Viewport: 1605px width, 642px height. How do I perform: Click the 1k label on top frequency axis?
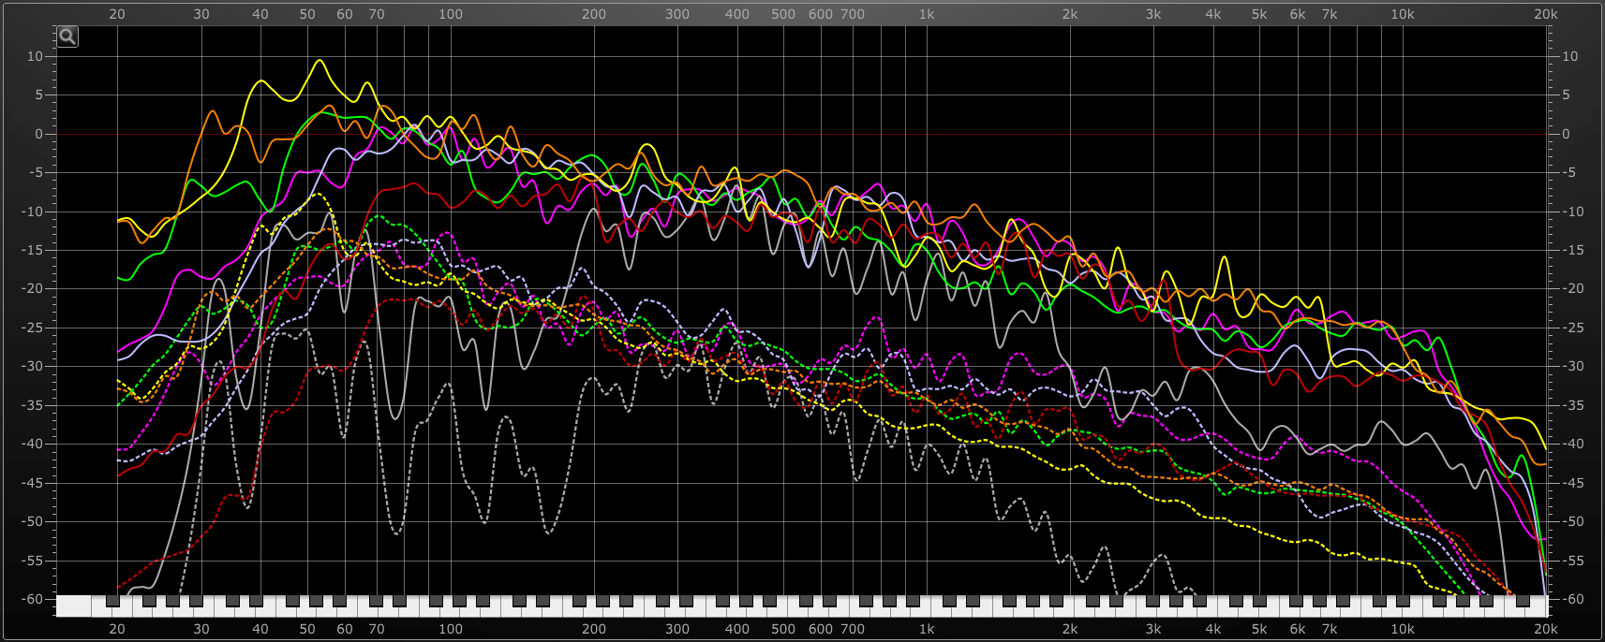click(x=926, y=14)
